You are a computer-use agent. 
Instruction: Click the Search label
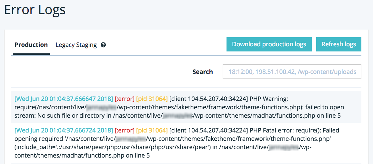(203, 72)
